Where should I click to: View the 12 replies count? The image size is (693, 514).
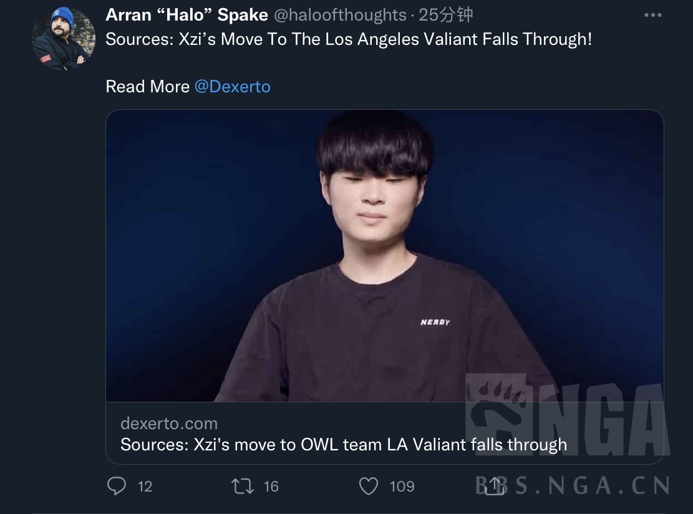(x=145, y=487)
